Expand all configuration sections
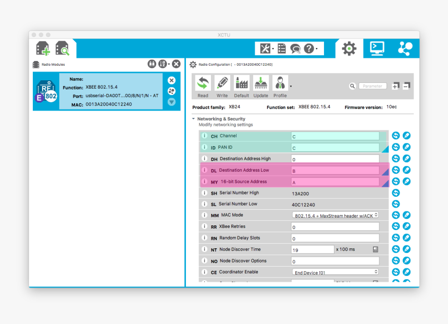The image size is (448, 324). point(395,86)
